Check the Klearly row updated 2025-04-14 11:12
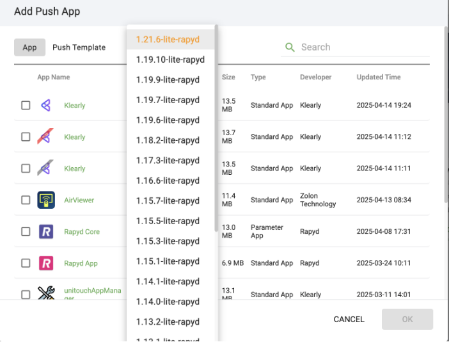The width and height of the screenshot is (449, 342). click(x=26, y=137)
